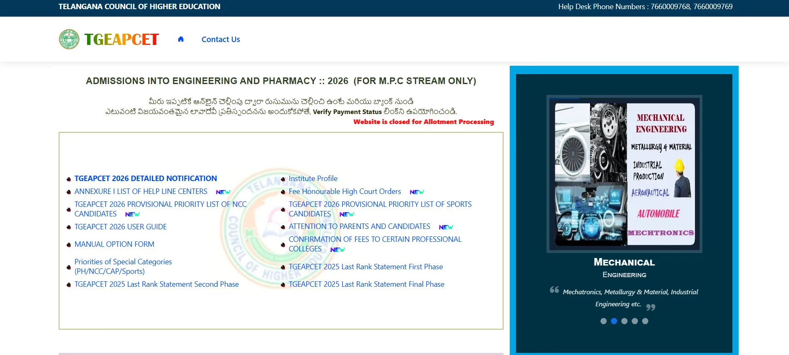Open the Manual Option Form link

(114, 244)
